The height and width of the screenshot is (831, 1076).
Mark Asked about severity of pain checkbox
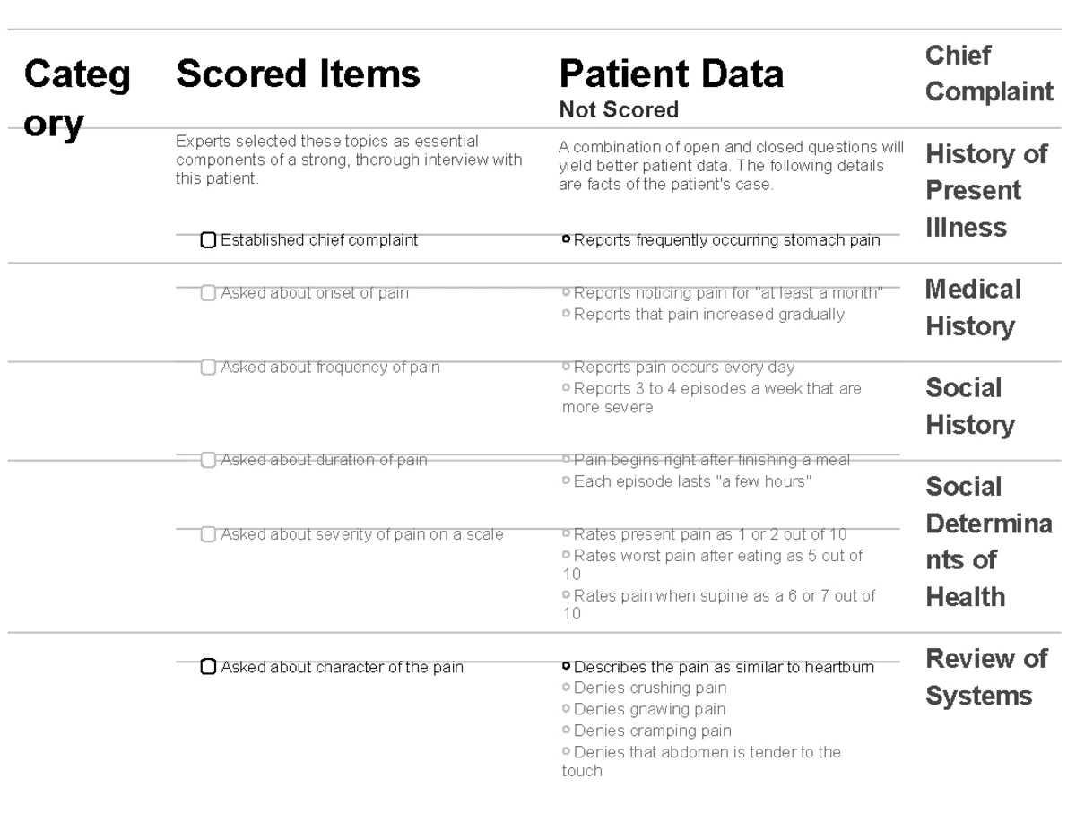pyautogui.click(x=208, y=535)
